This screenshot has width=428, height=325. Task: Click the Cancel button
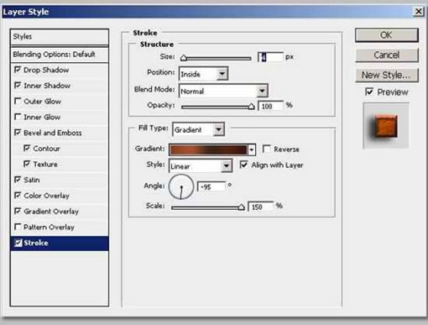[387, 55]
